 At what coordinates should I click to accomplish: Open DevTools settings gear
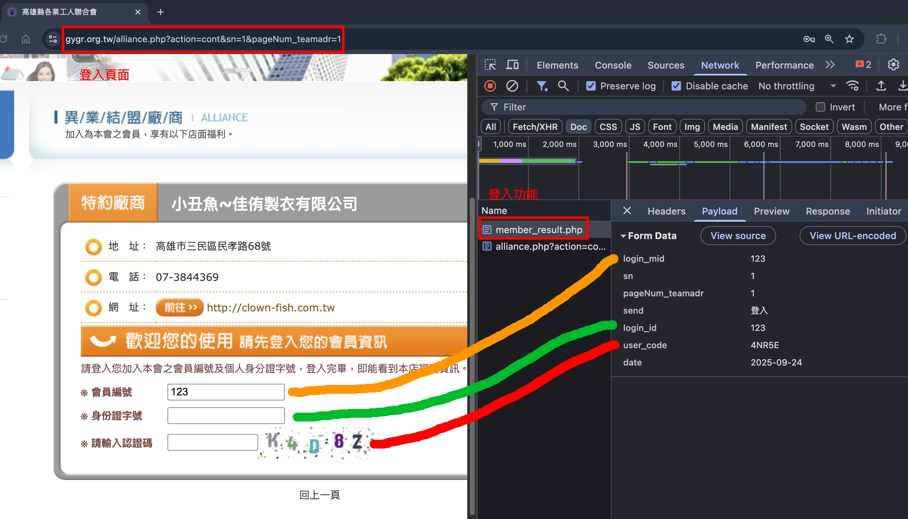tap(894, 65)
